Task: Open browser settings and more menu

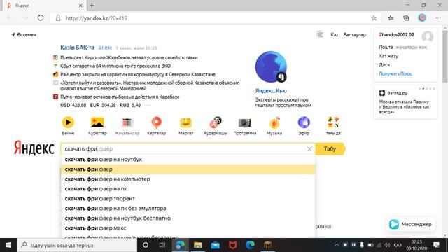Action: tap(438, 18)
